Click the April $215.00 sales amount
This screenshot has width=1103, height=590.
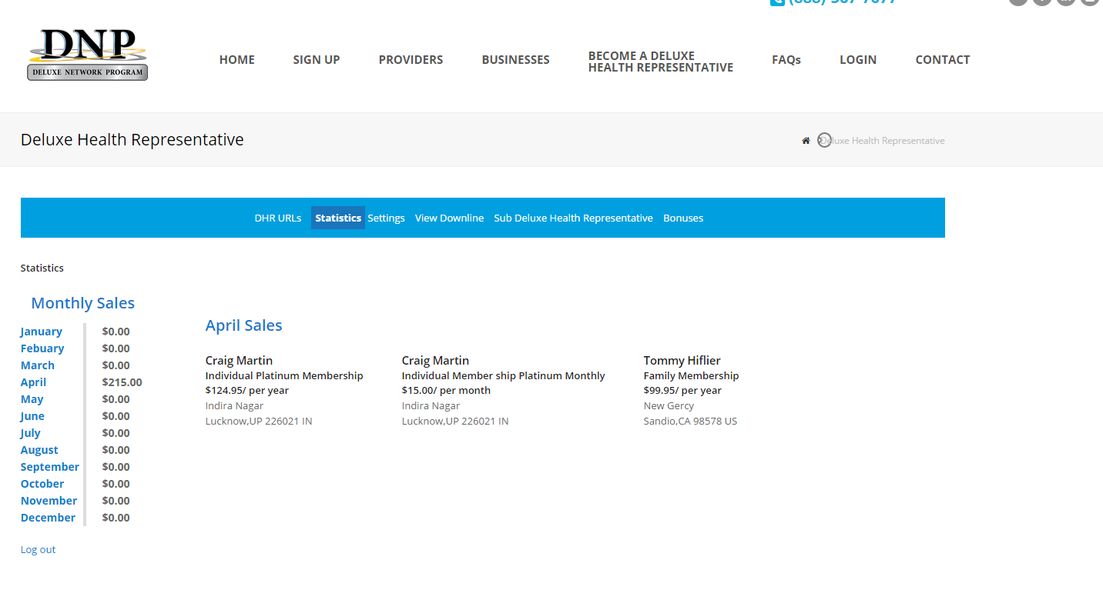(122, 382)
